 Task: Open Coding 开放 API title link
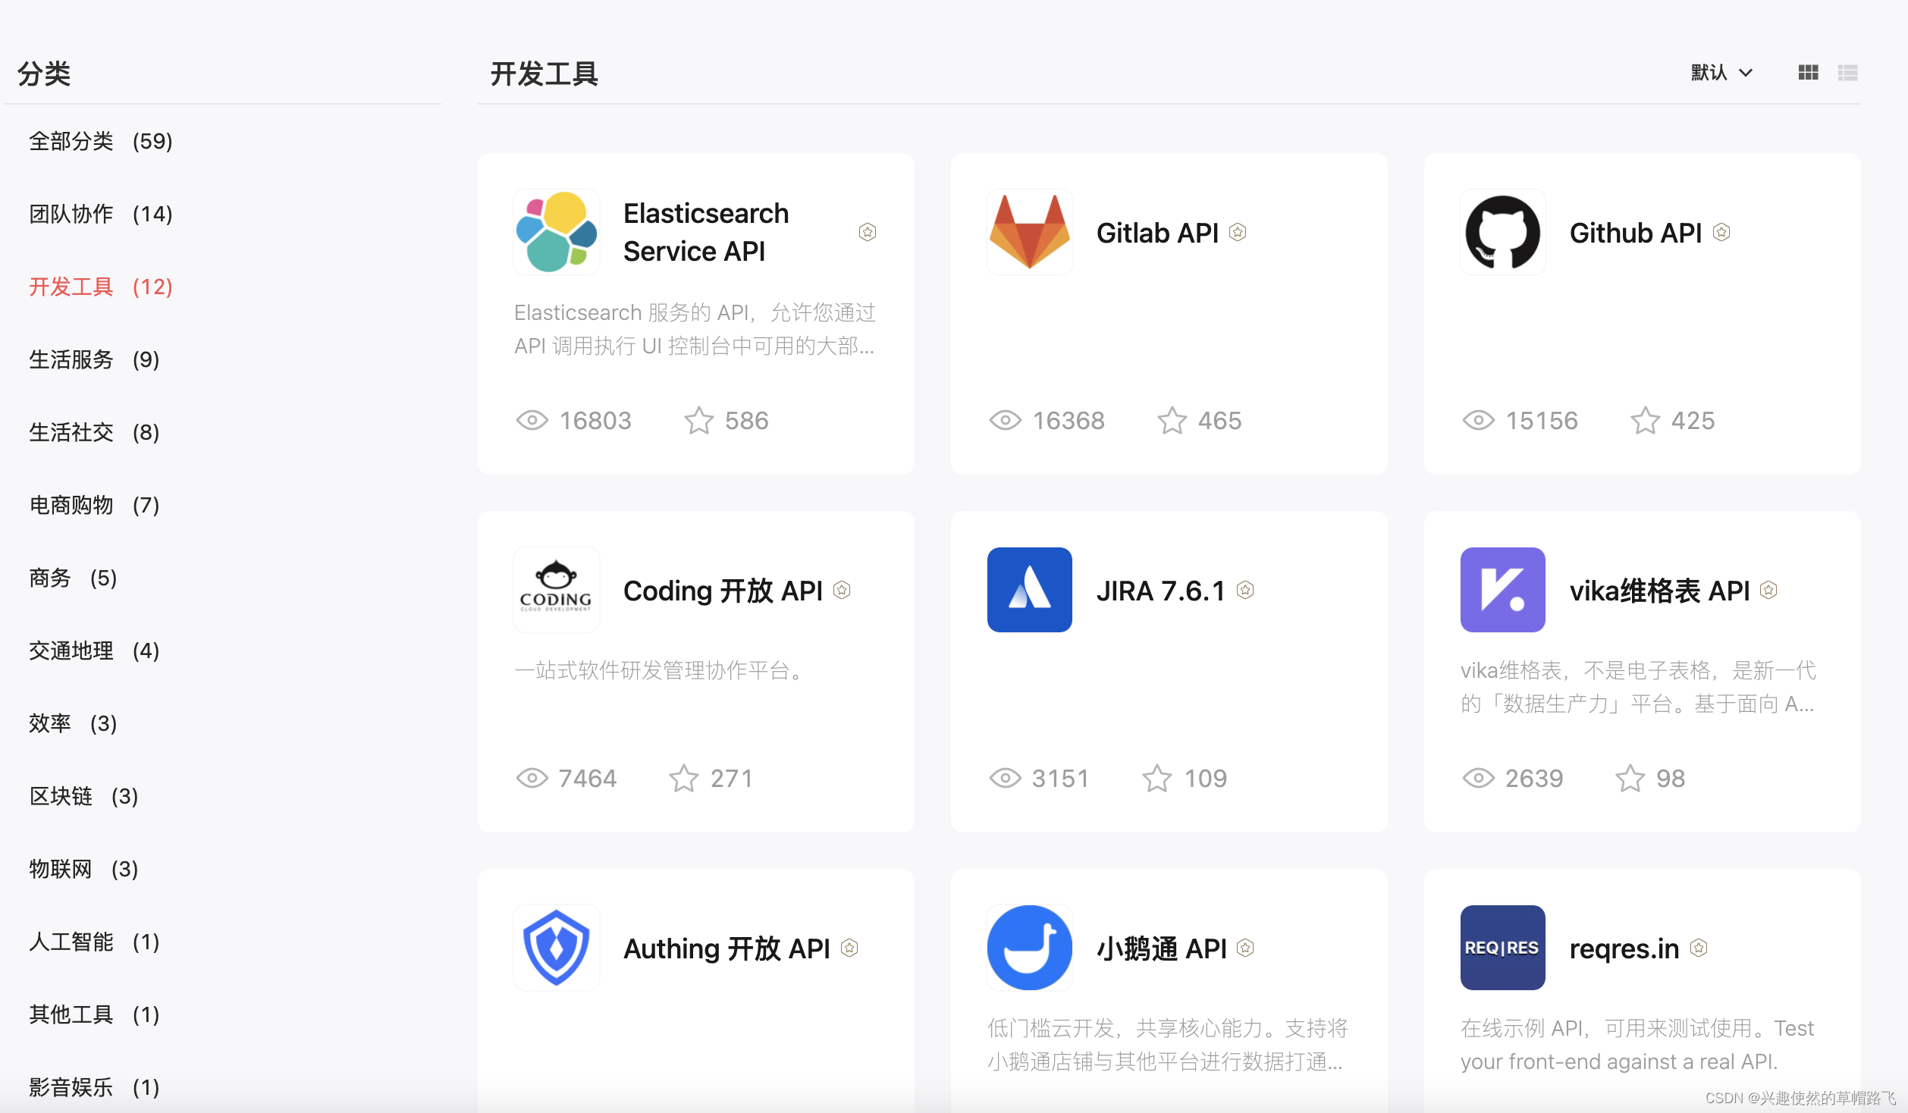click(723, 591)
